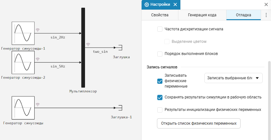This screenshot has width=271, height=140.
Task: Open Записать выбранные блоки dropdown
Action: (x=234, y=78)
